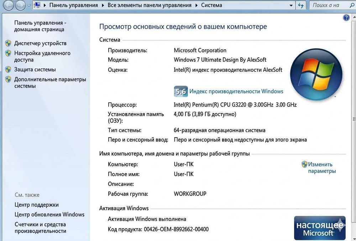Viewport: 356px width, 241px height.
Task: Click 'Процессор:' label
Action: (x=122, y=105)
